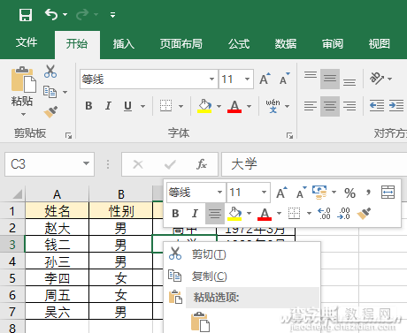Switch to the 公式 tab
Screen dimensions: 407x333
(239, 43)
